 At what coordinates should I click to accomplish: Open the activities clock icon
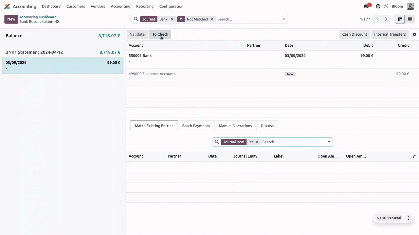[378, 6]
